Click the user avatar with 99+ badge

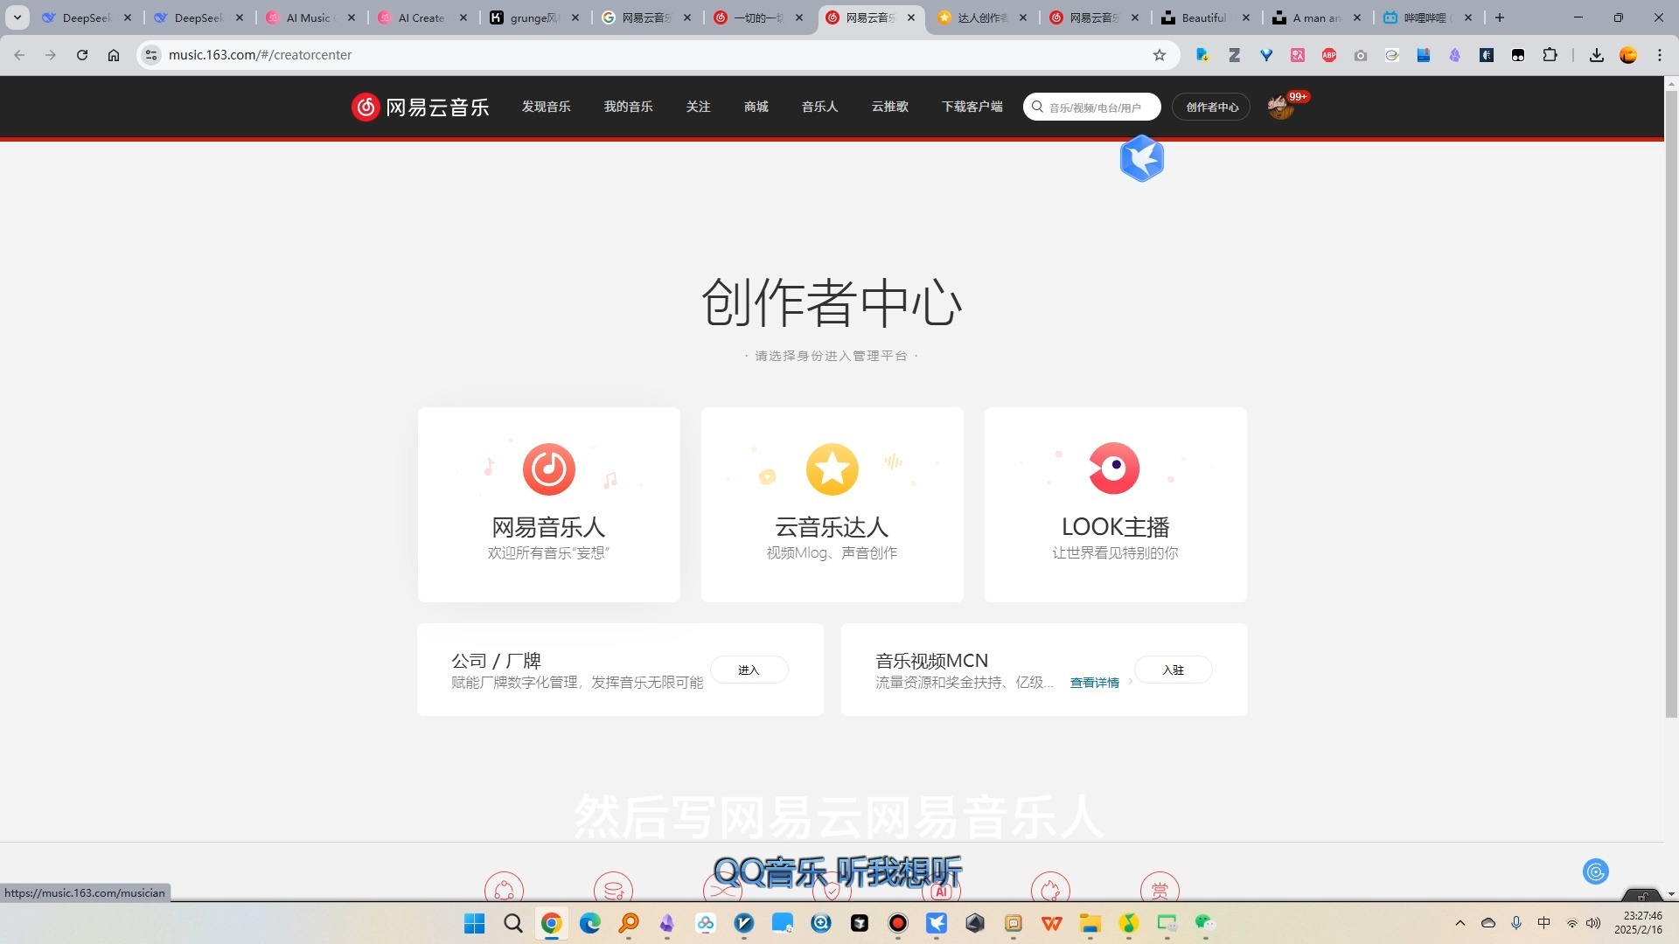point(1280,107)
